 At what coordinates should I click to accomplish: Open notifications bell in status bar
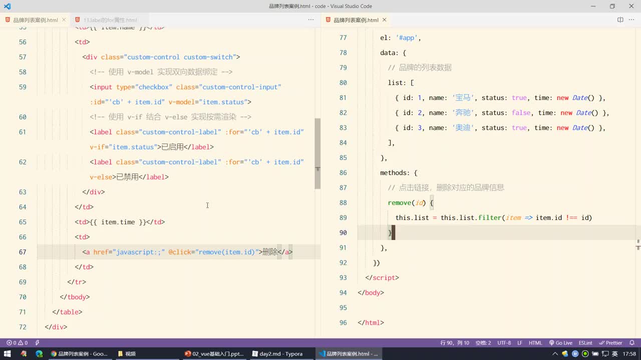click(x=632, y=343)
